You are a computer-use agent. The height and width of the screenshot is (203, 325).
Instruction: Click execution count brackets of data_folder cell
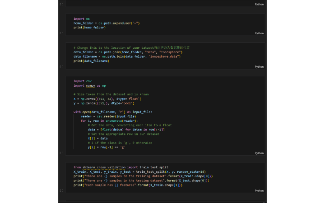click(61, 67)
